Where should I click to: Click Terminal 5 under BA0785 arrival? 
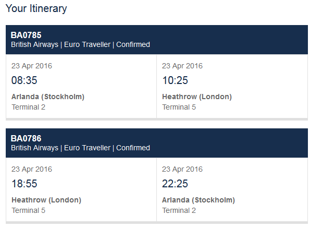tap(179, 107)
